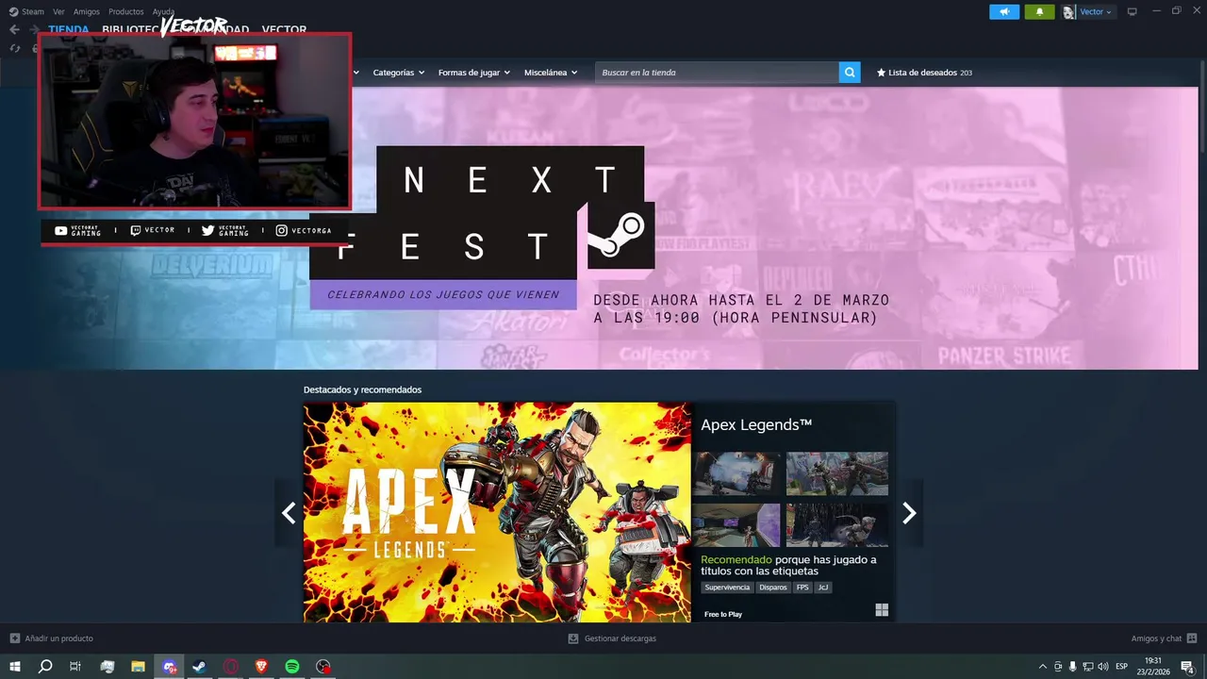Screen dimensions: 1207x679
Task: Expand the Categorías dropdown
Action: tap(398, 73)
